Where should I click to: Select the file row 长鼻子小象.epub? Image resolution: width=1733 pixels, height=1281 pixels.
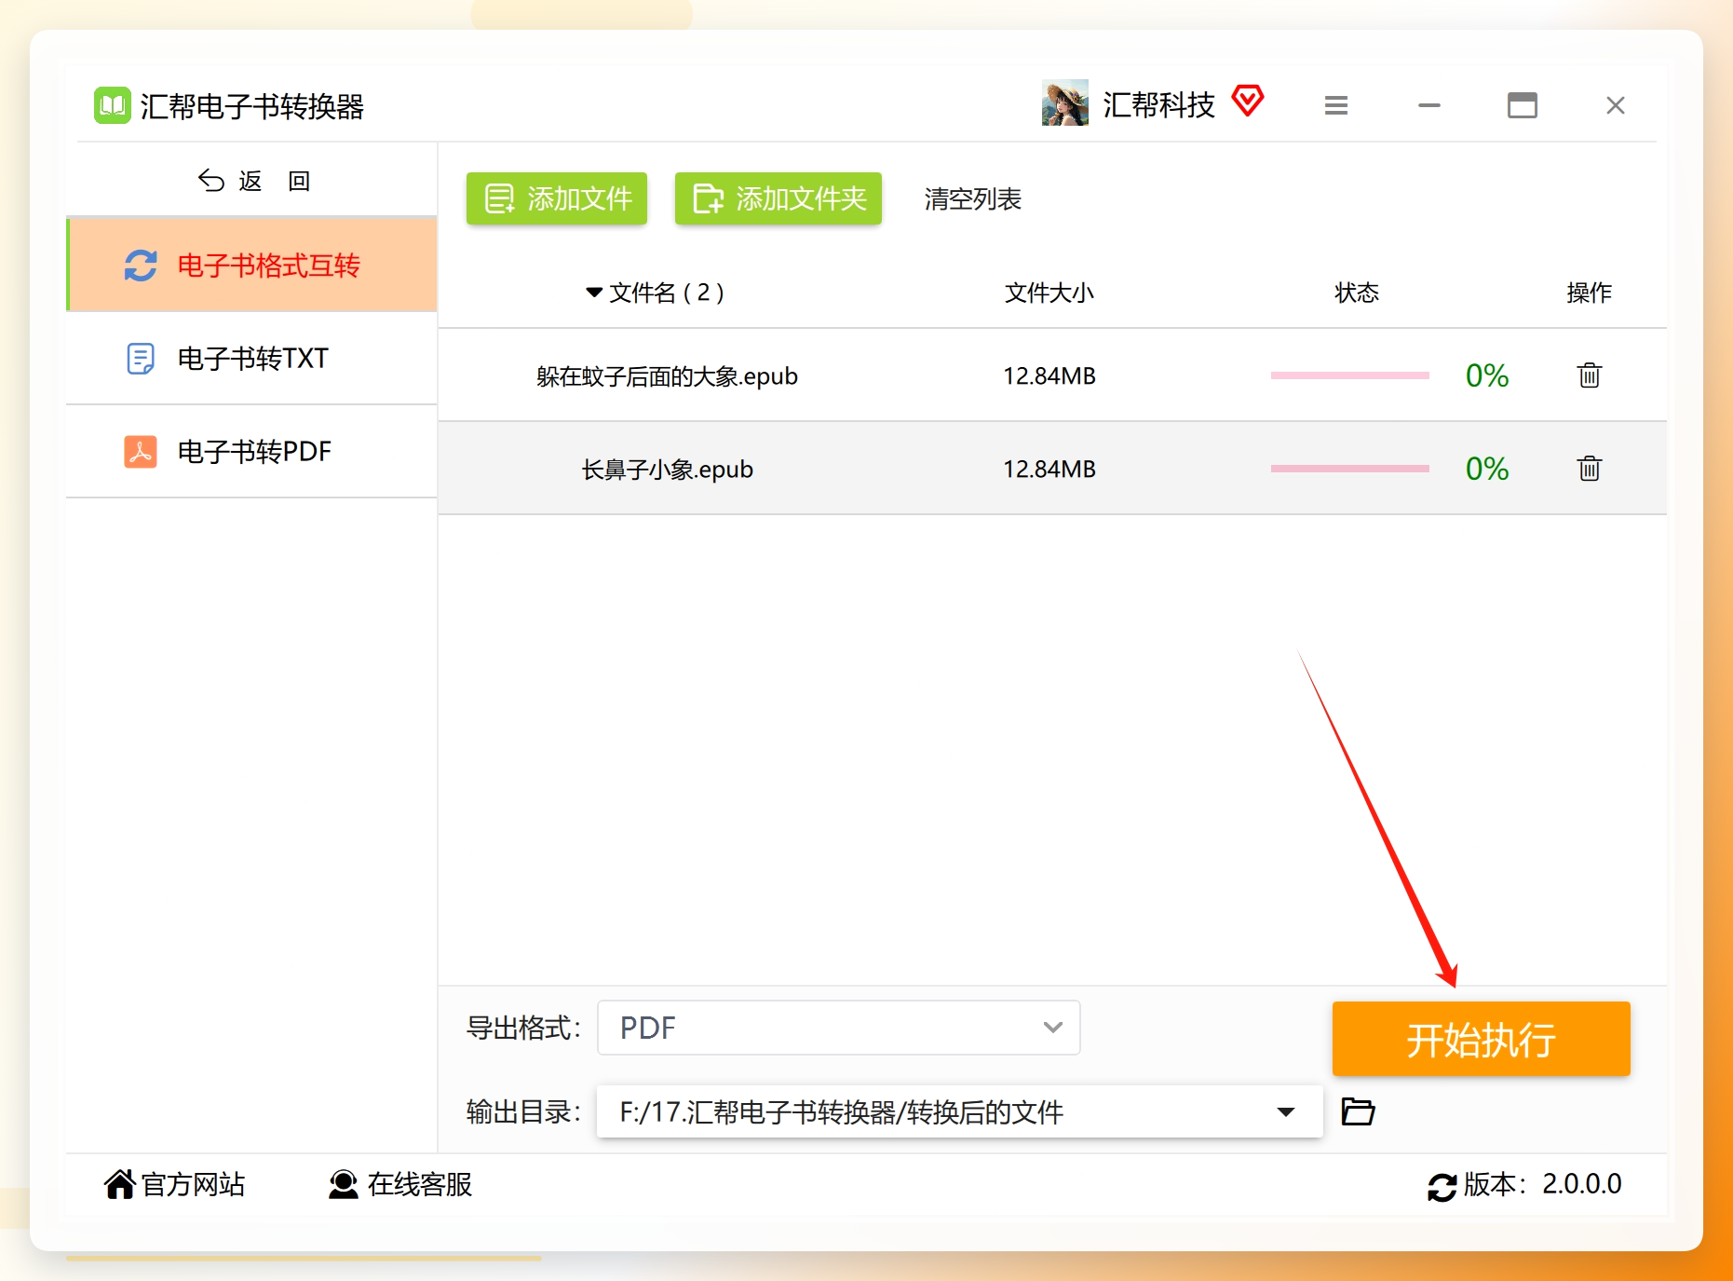click(1052, 469)
